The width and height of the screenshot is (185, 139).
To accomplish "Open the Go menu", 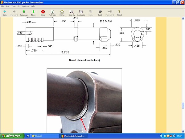I will pos(19,6).
